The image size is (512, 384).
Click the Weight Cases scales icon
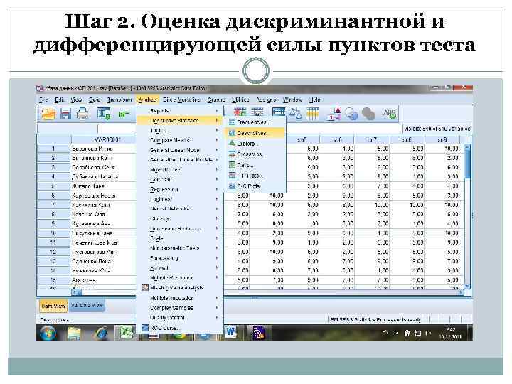296,114
